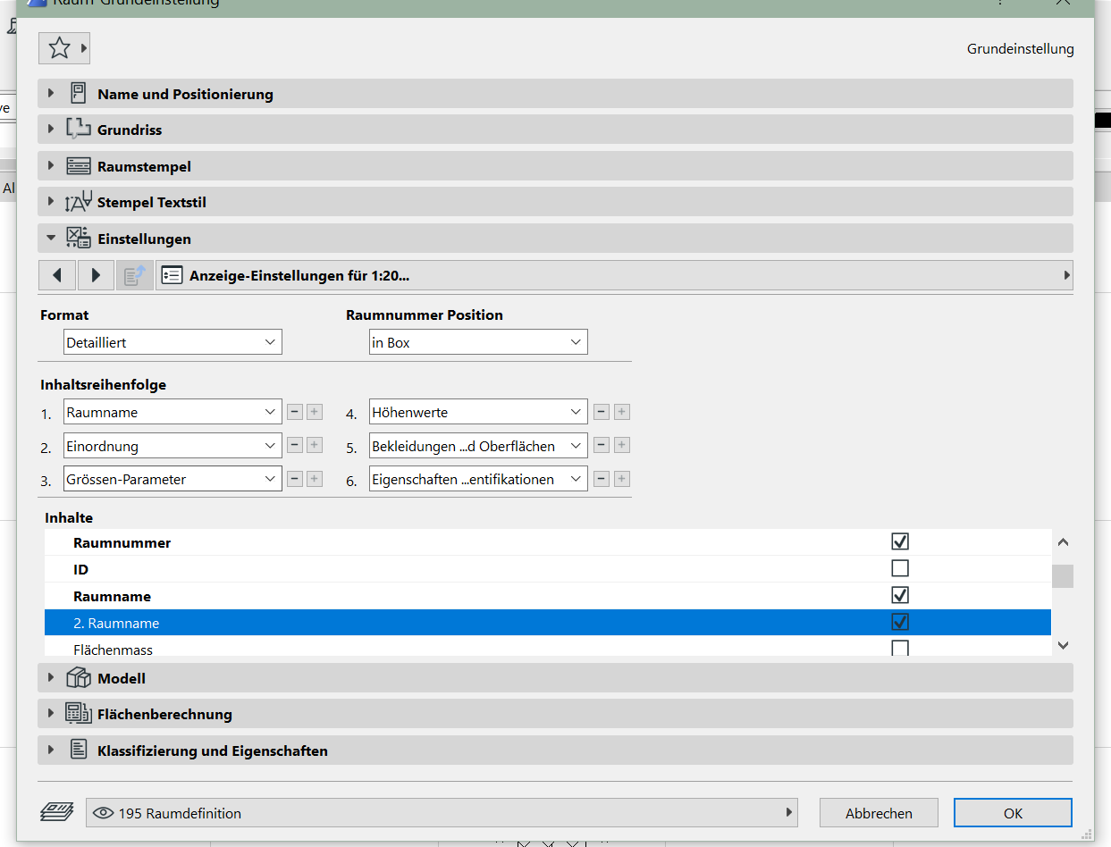
Task: Click the Inhalte list scrollbar thumb
Action: coord(1063,575)
